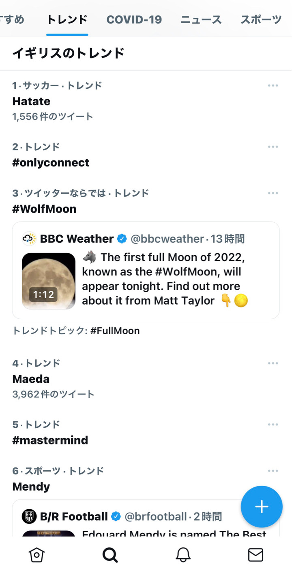
Task: Open the Notifications bell icon
Action: pyautogui.click(x=183, y=555)
